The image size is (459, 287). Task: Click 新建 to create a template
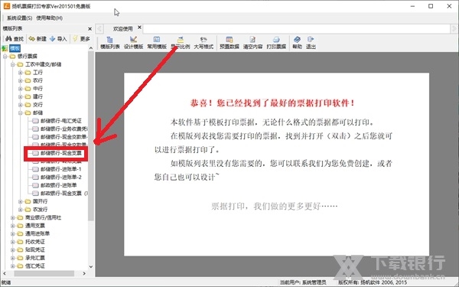(37, 39)
